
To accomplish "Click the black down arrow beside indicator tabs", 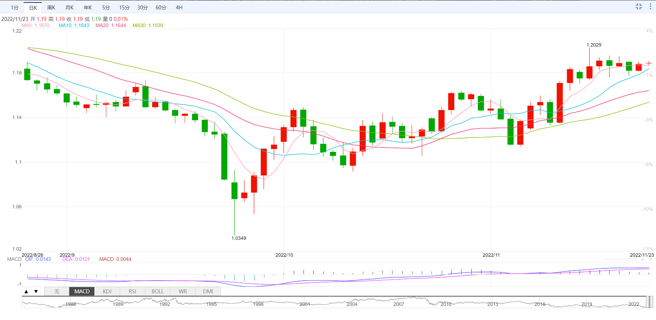I will [36, 291].
